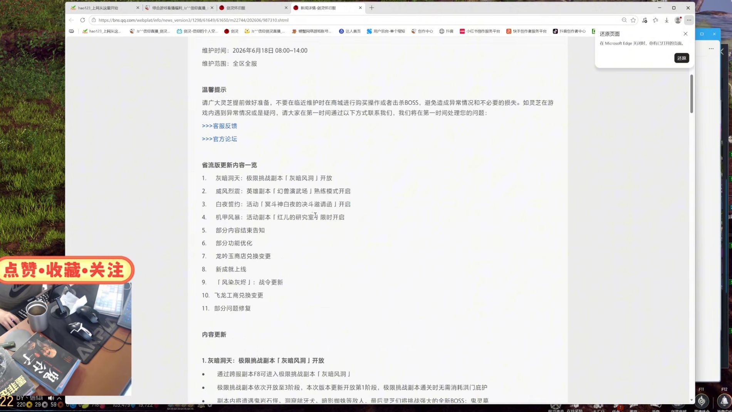Click the 温馨提示 heading

[214, 90]
